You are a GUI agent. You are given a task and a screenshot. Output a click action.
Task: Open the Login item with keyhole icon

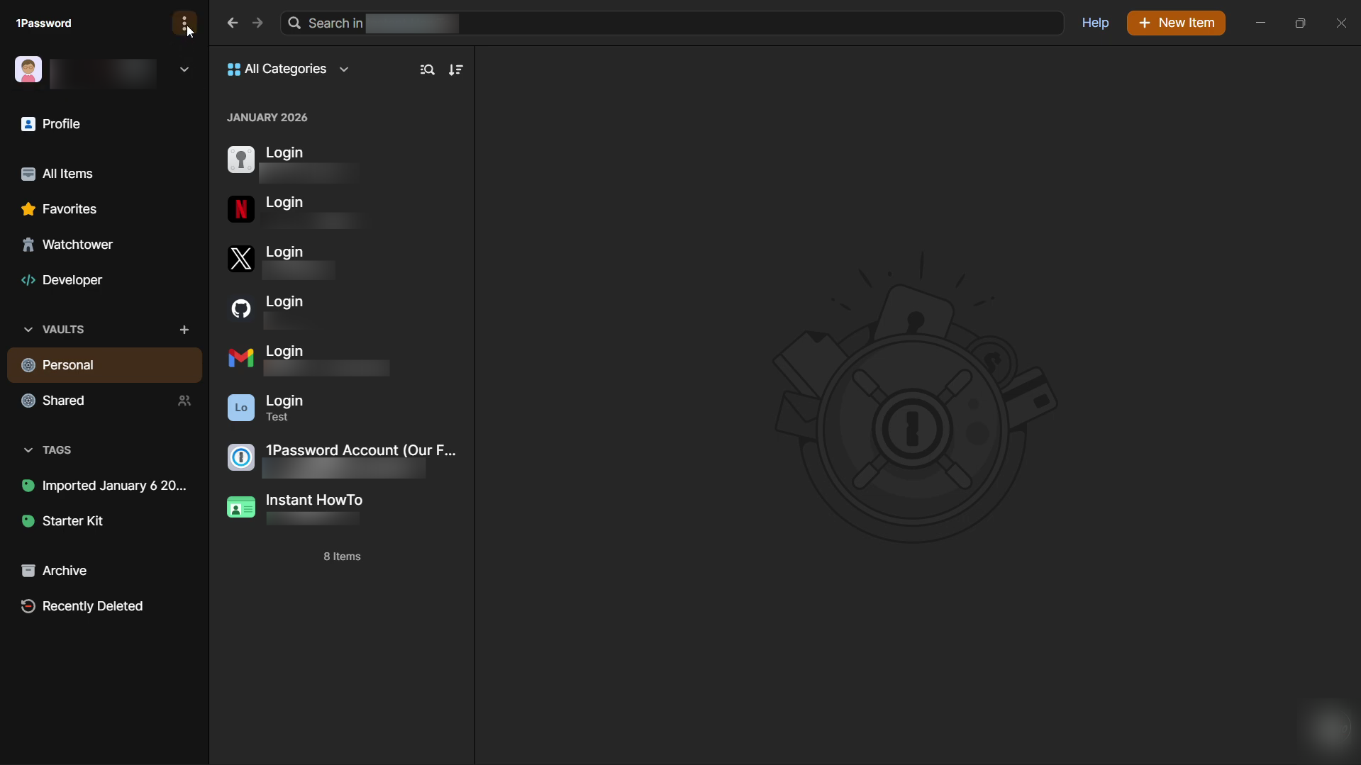tap(342, 160)
